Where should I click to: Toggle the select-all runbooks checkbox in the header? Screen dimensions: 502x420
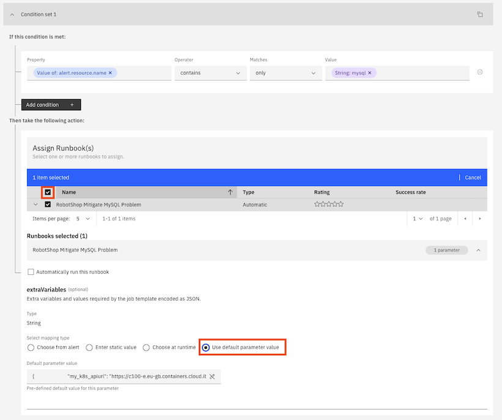click(48, 192)
